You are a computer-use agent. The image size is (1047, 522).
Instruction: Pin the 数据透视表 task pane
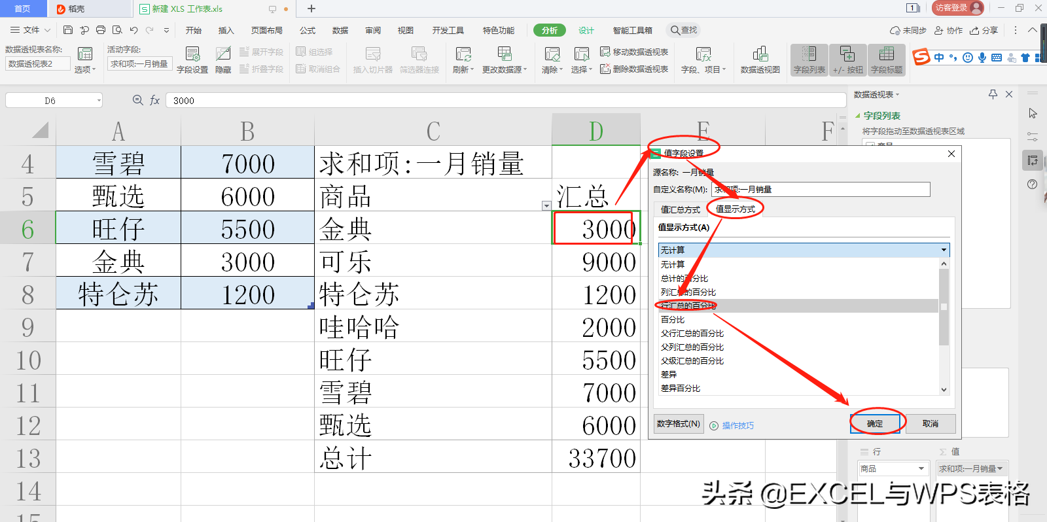pyautogui.click(x=993, y=94)
